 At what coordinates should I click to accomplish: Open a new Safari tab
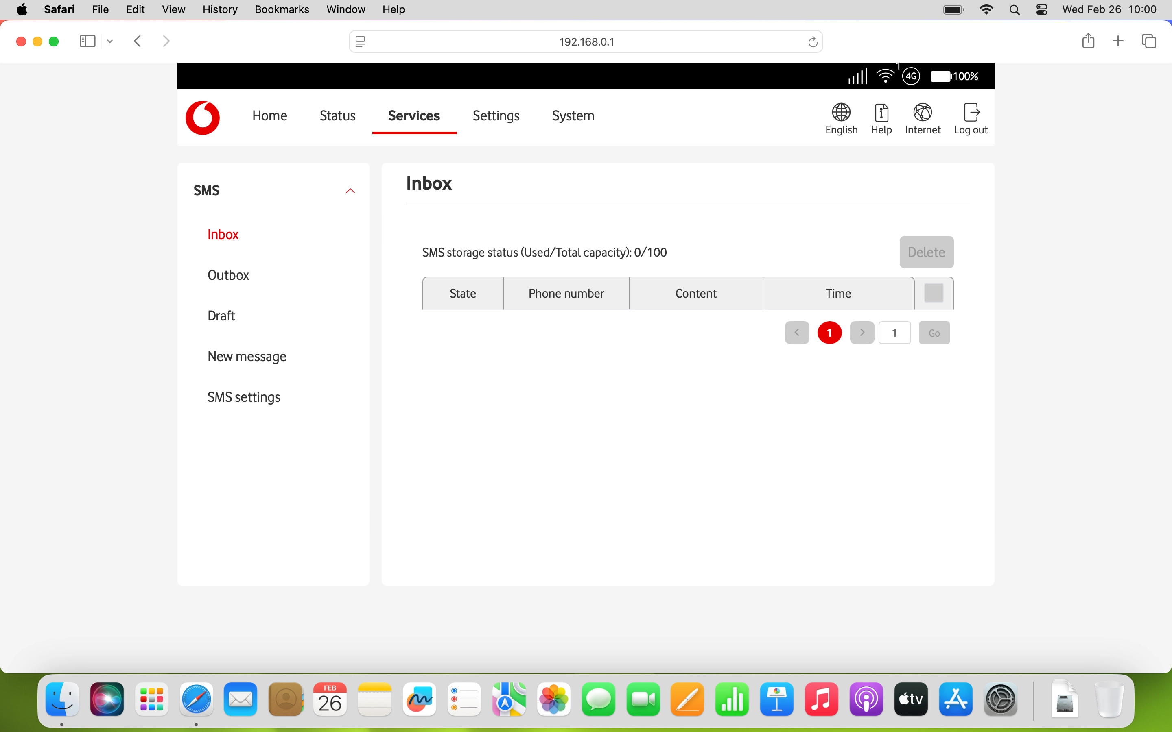(1118, 41)
